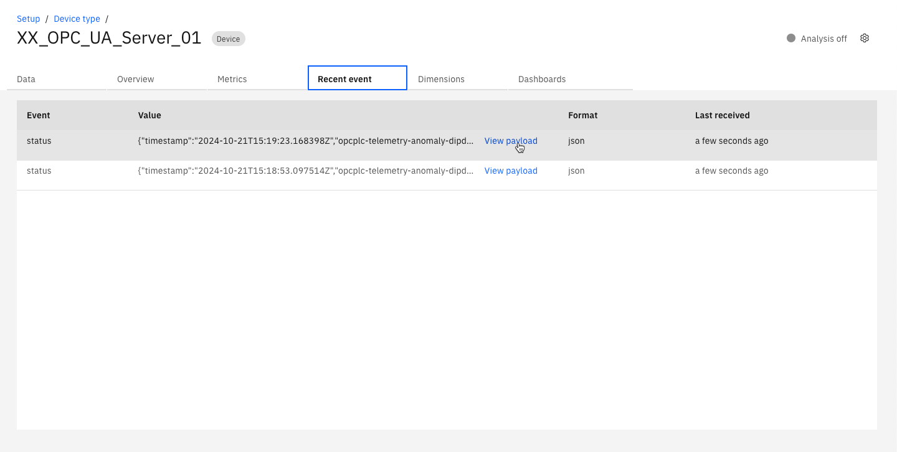Select the Recent event tab
The height and width of the screenshot is (452, 897).
coord(358,78)
